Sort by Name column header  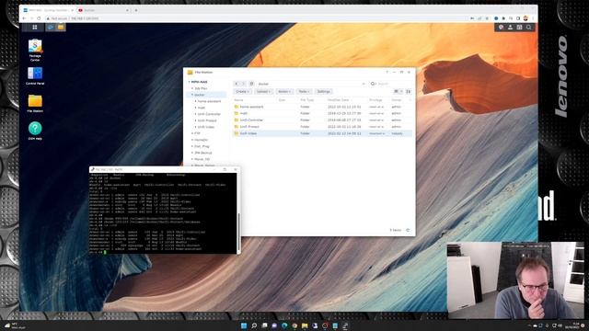[x=238, y=100]
